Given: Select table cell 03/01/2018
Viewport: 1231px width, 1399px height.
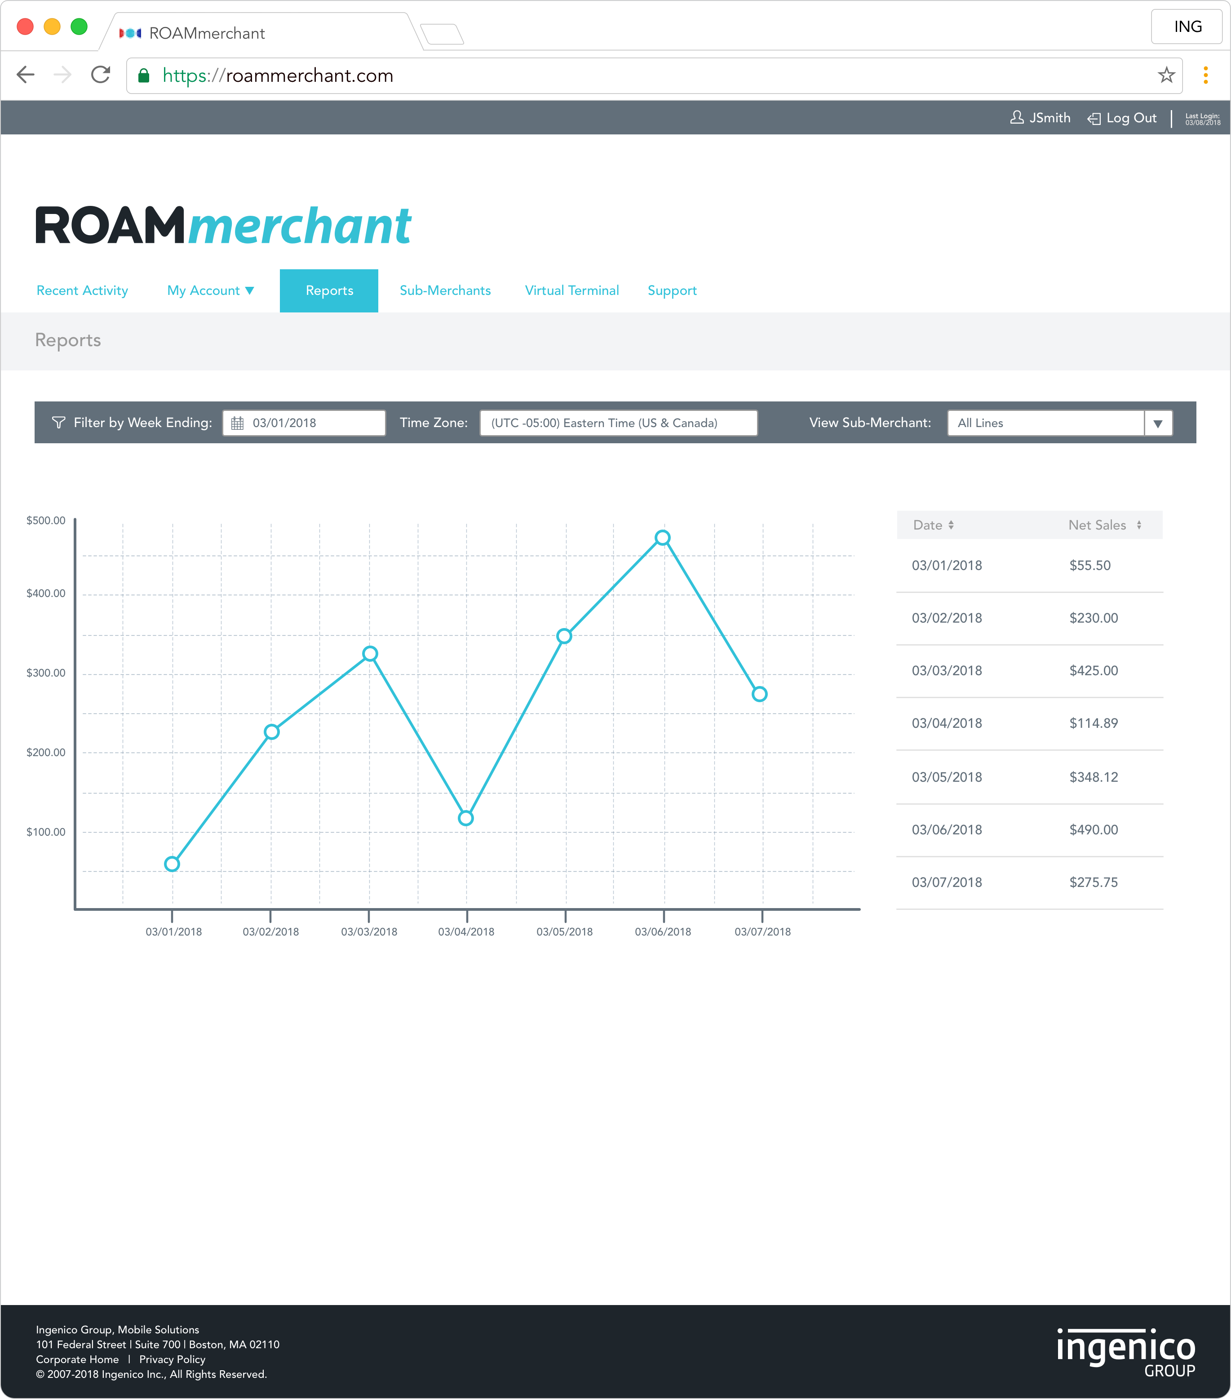Looking at the screenshot, I should [947, 566].
